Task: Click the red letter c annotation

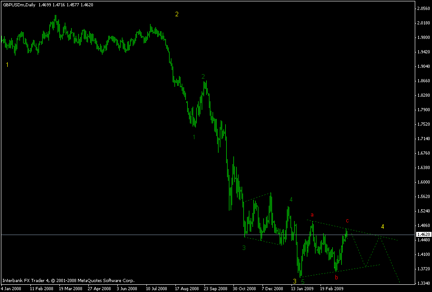Action: [x=347, y=221]
